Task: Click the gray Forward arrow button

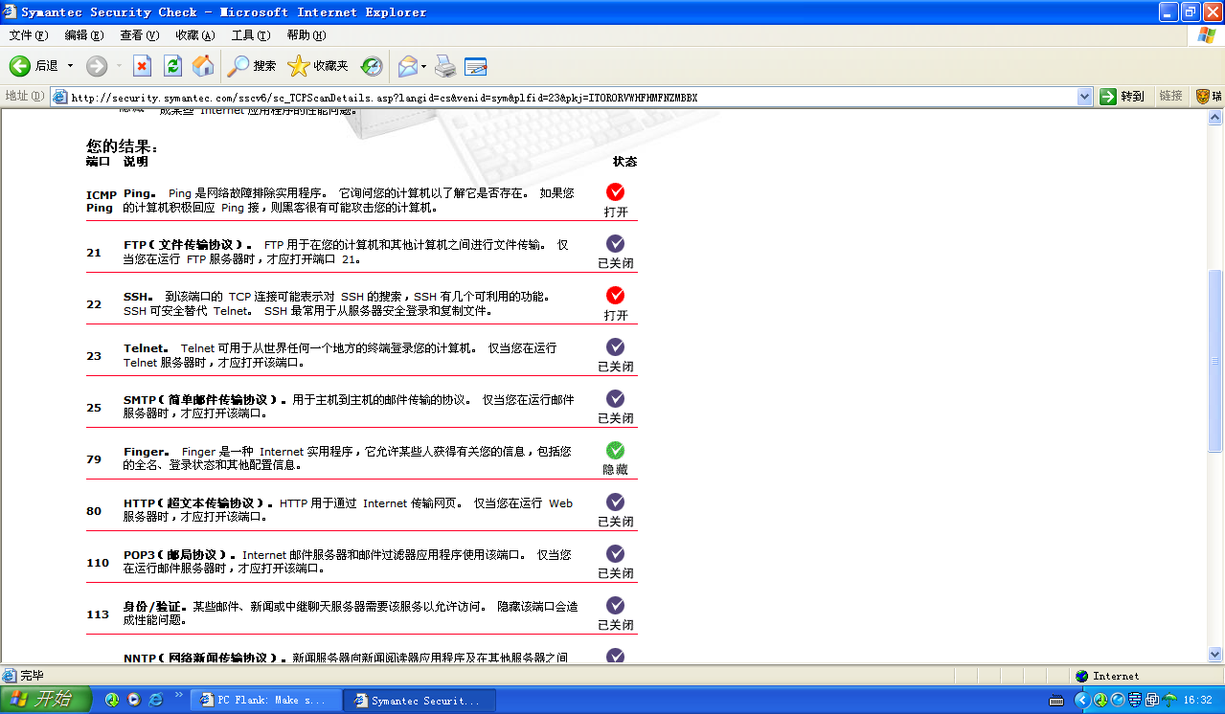Action: 96,66
